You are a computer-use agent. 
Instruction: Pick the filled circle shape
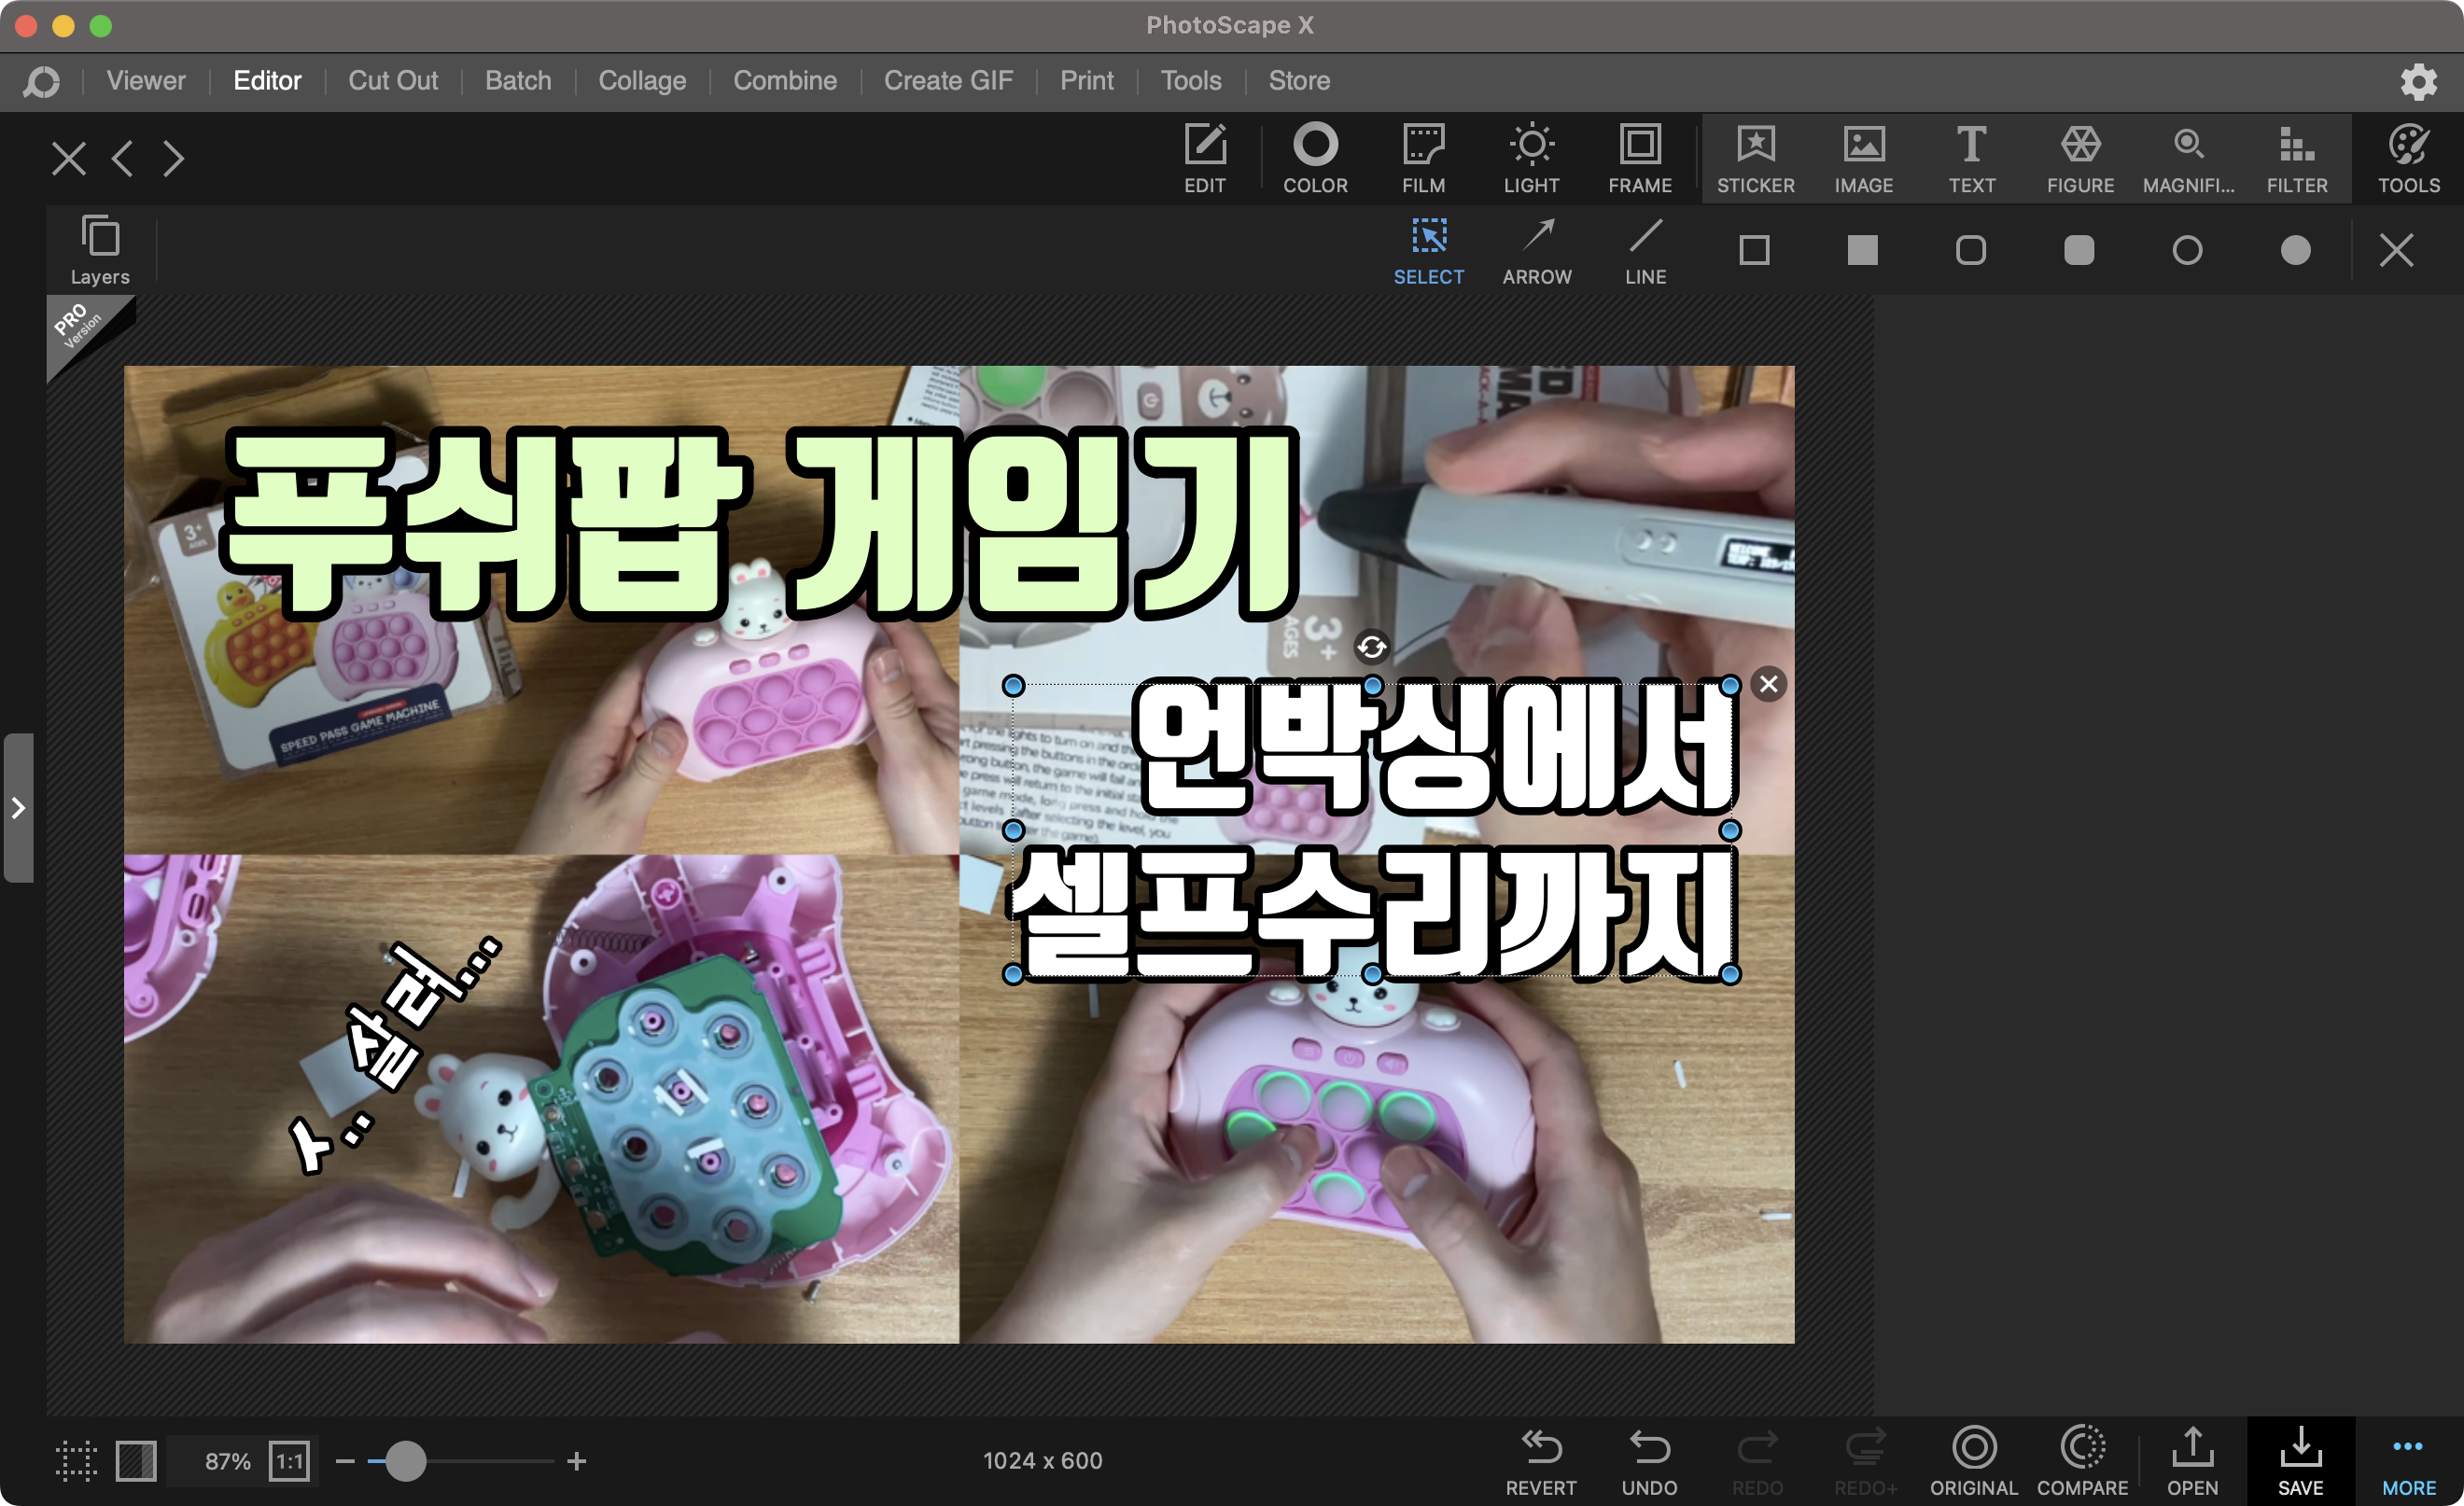click(2295, 250)
